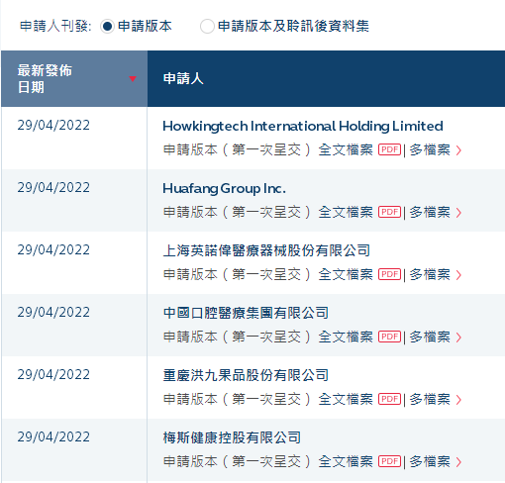Open PDF icon for Howkingtech International full file

389,149
